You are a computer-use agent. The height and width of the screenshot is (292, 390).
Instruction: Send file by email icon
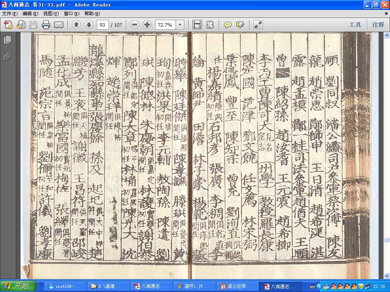pos(59,25)
